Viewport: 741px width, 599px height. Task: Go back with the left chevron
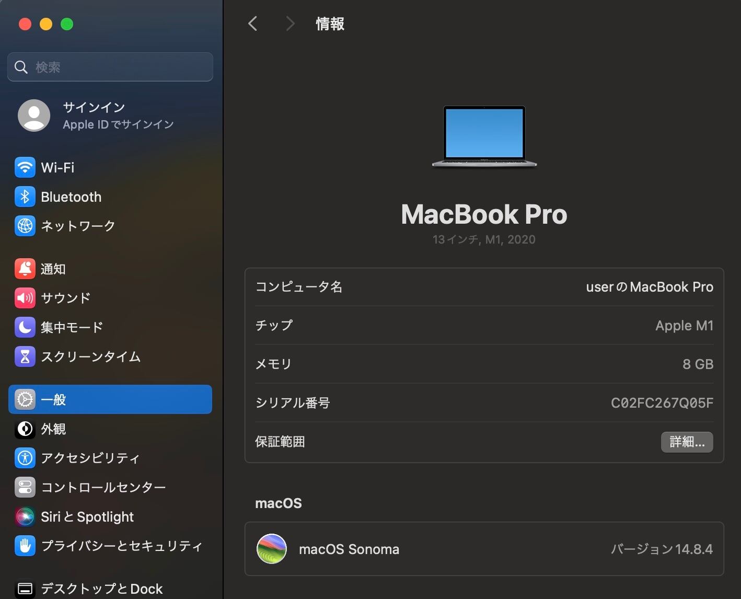(253, 24)
